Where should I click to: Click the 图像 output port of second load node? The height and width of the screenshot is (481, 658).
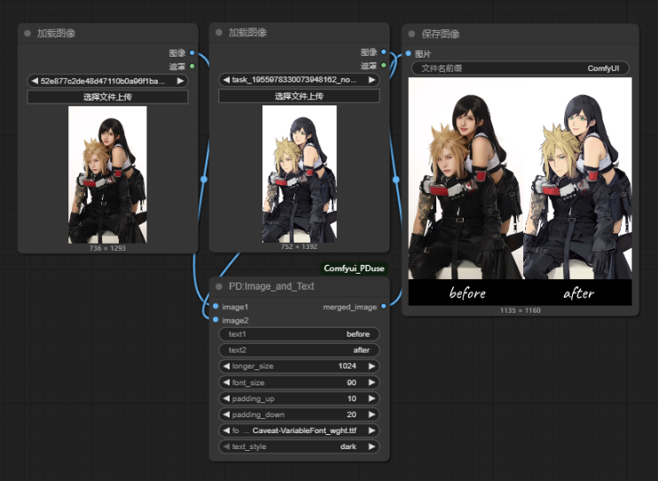pyautogui.click(x=383, y=52)
